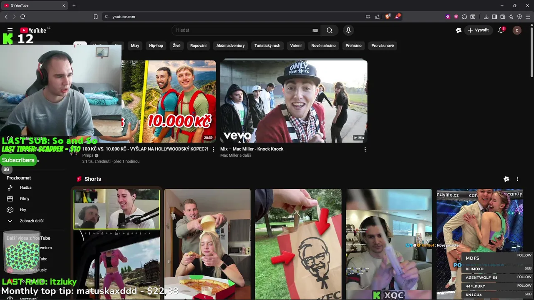The height and width of the screenshot is (300, 534).
Task: Click the star-shaped icon beside Vytvořit
Action: coord(458,30)
